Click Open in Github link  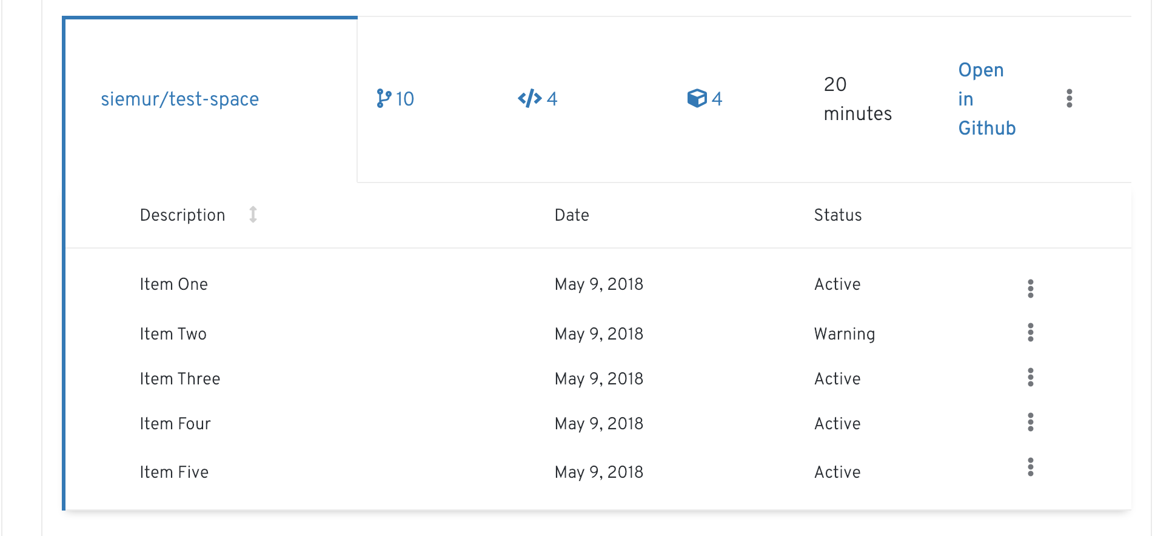click(x=986, y=99)
